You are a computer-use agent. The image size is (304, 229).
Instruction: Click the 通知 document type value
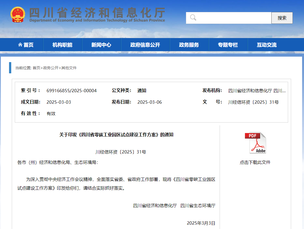(142, 91)
